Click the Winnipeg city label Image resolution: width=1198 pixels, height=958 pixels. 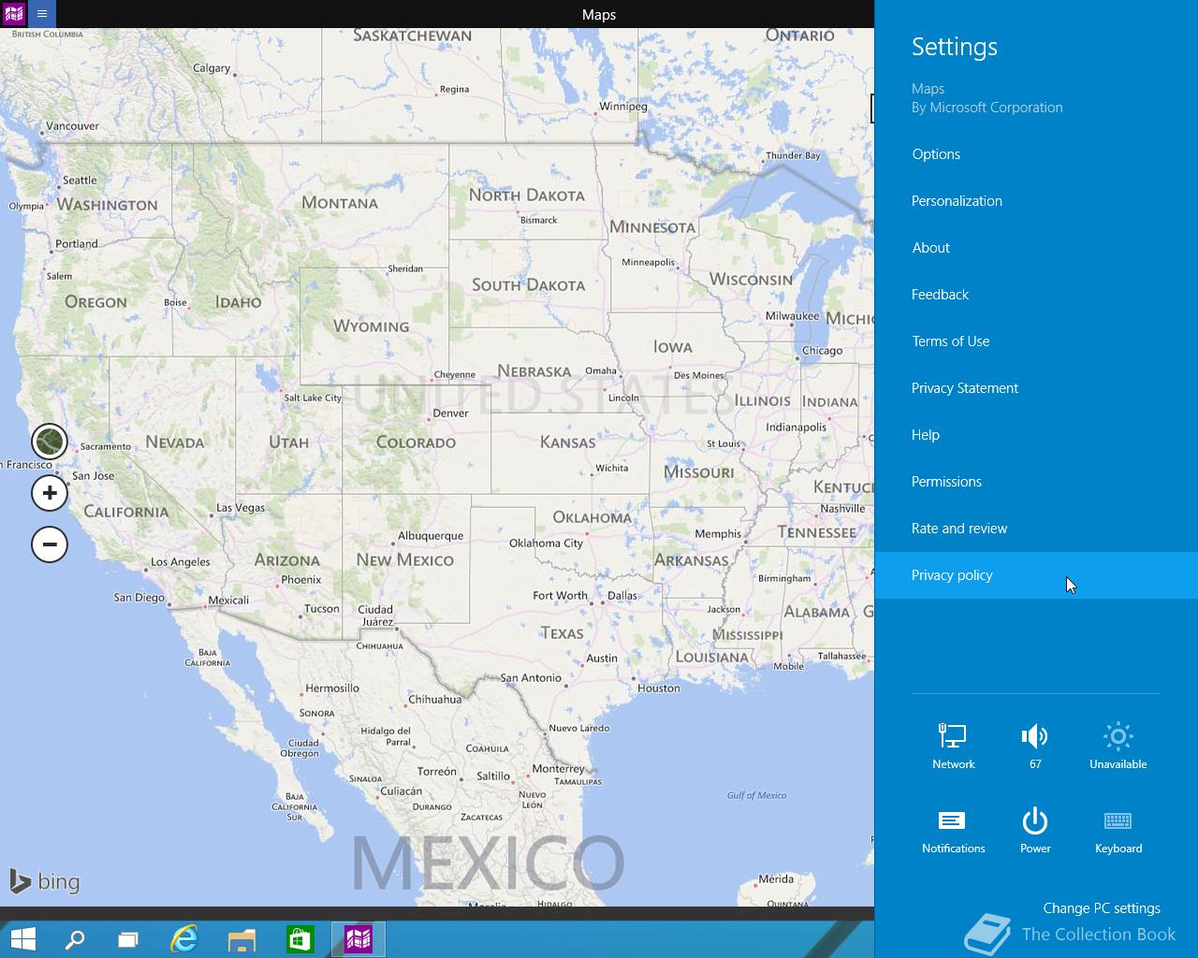pyautogui.click(x=623, y=106)
